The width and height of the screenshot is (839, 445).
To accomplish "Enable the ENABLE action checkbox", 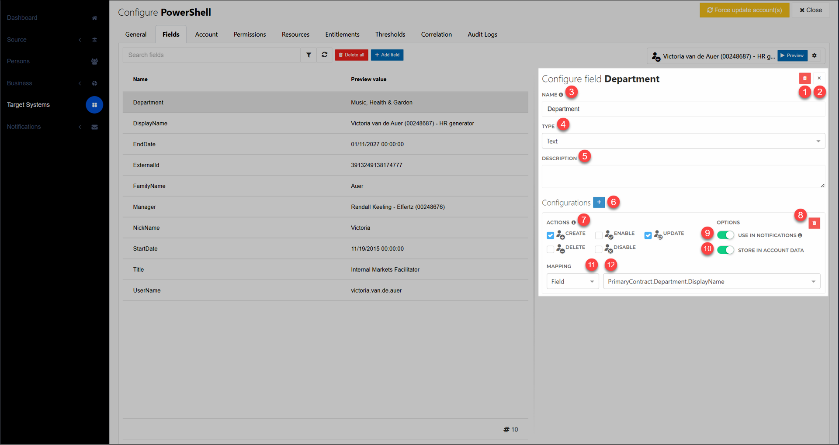I will 599,235.
